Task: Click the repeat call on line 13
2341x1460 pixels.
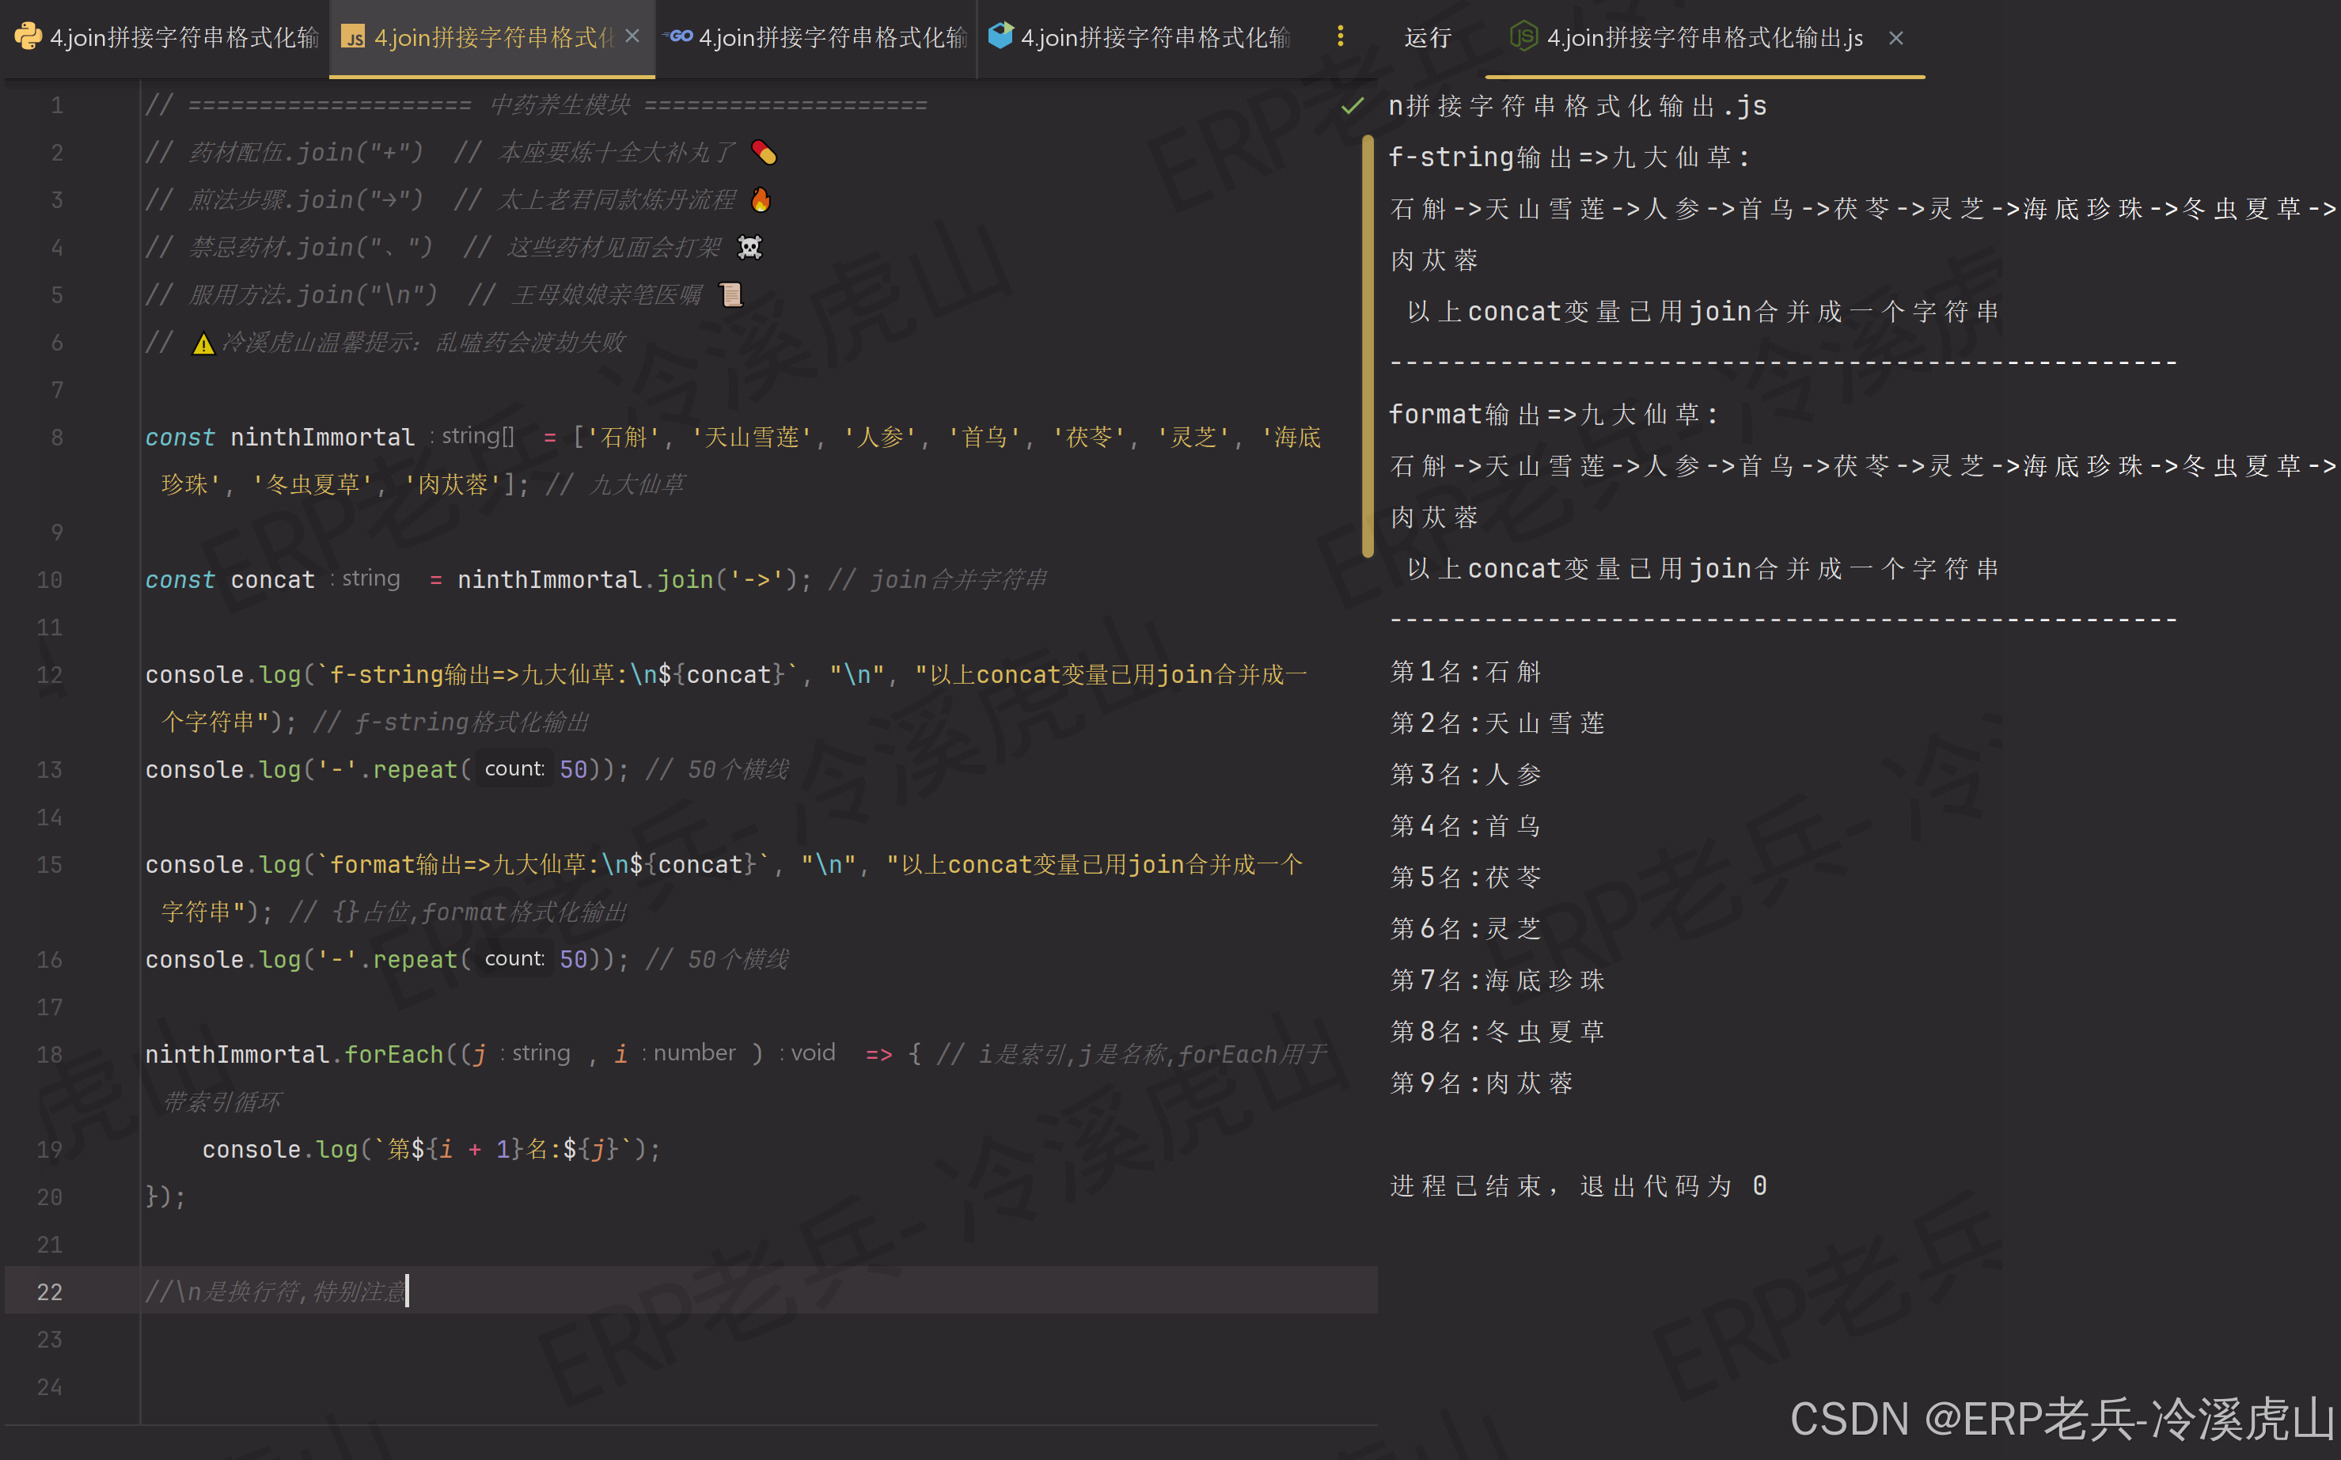Action: [x=415, y=770]
